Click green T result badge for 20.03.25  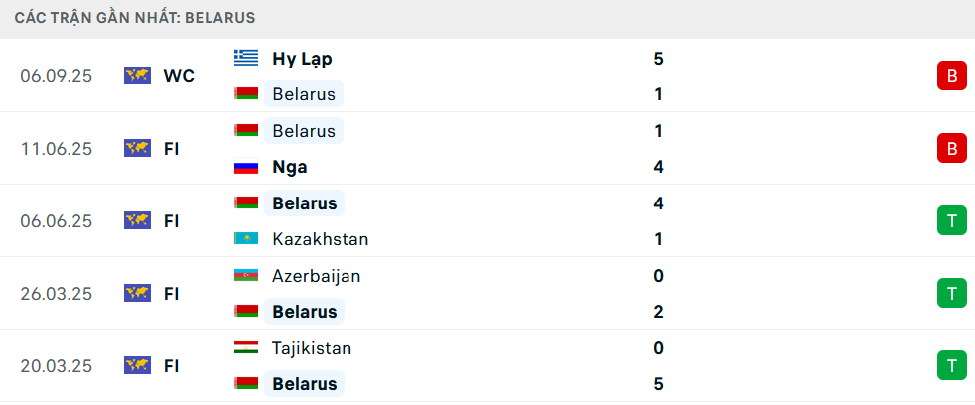[951, 366]
